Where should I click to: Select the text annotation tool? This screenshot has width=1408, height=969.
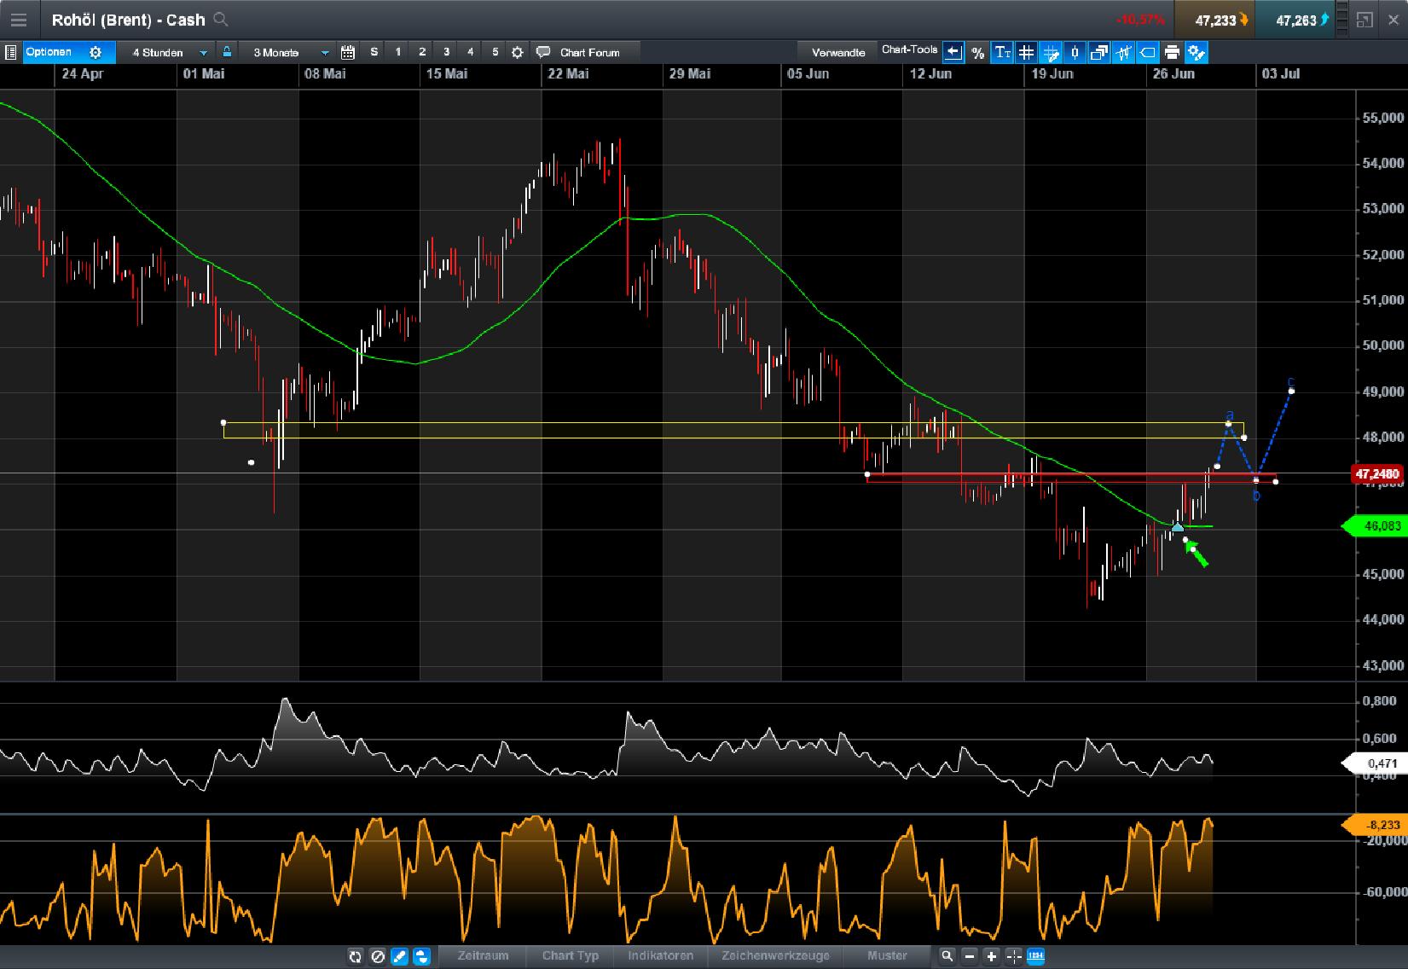pos(1002,52)
